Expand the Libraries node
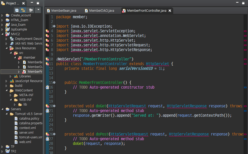 tap(11, 76)
